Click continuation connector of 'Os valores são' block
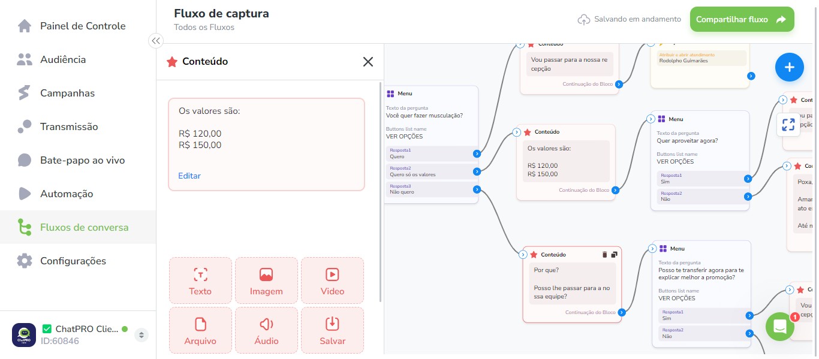 [615, 190]
